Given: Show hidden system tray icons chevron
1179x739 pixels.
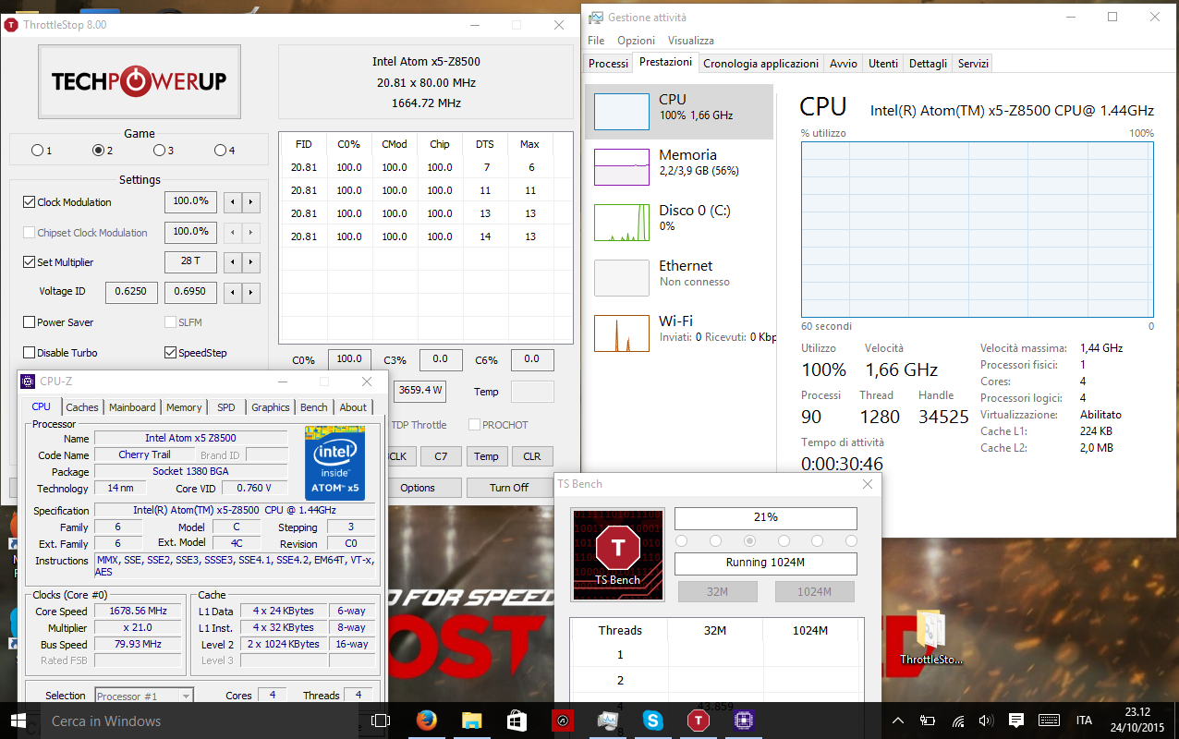Looking at the screenshot, I should point(897,721).
